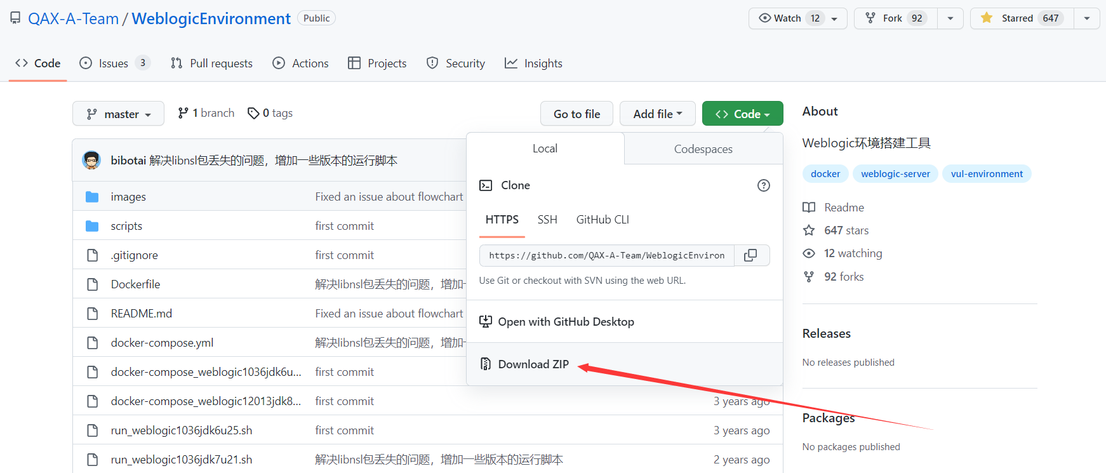Open the Watch notifications dropdown
Image resolution: width=1106 pixels, height=473 pixels.
click(x=798, y=18)
